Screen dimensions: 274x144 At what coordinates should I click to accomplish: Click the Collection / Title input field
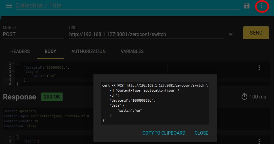tap(126, 6)
